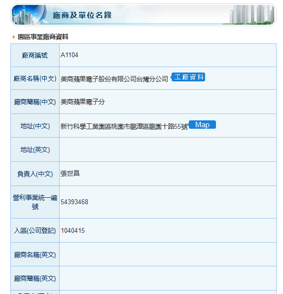The width and height of the screenshot is (283, 294).
Task: Open the Map button beside the address
Action: click(x=202, y=125)
